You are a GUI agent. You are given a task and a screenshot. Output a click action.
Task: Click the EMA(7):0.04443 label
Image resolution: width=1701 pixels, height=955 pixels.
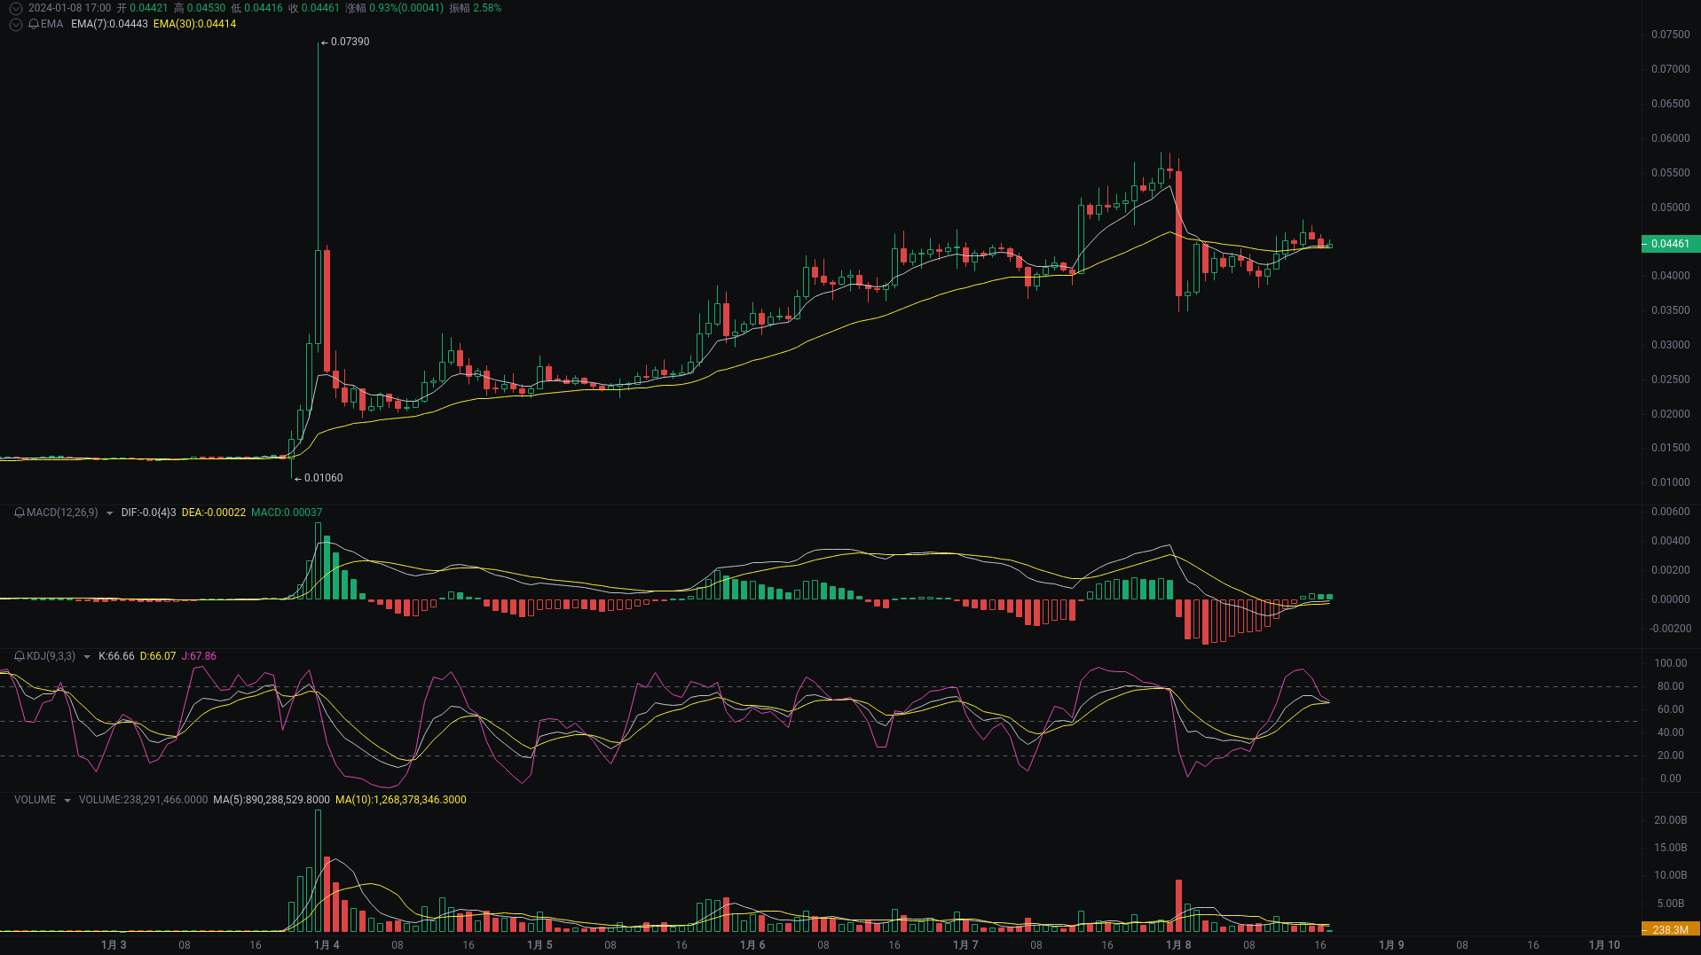coord(110,25)
